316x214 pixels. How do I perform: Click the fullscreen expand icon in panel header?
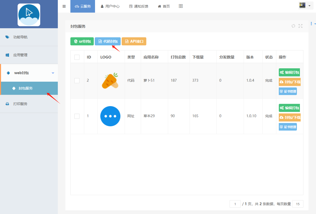[300, 26]
